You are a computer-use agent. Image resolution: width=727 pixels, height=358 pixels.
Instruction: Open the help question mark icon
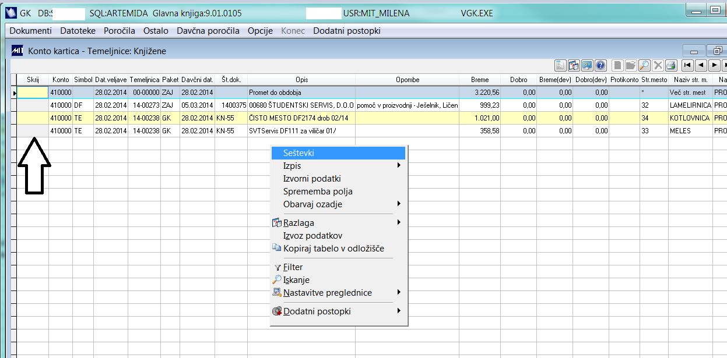600,65
